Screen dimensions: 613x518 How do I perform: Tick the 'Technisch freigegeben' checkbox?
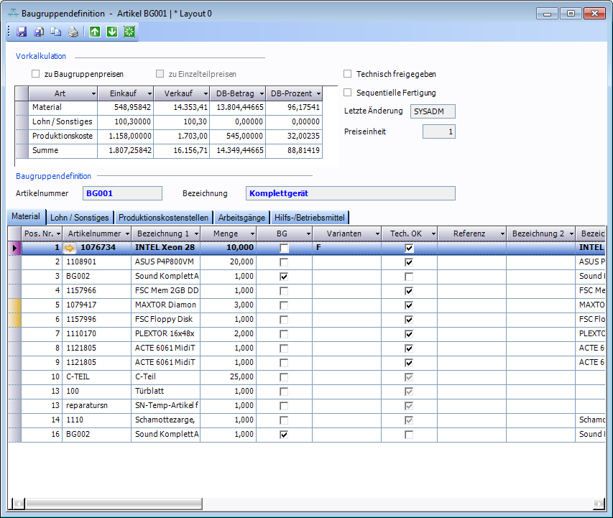[348, 74]
